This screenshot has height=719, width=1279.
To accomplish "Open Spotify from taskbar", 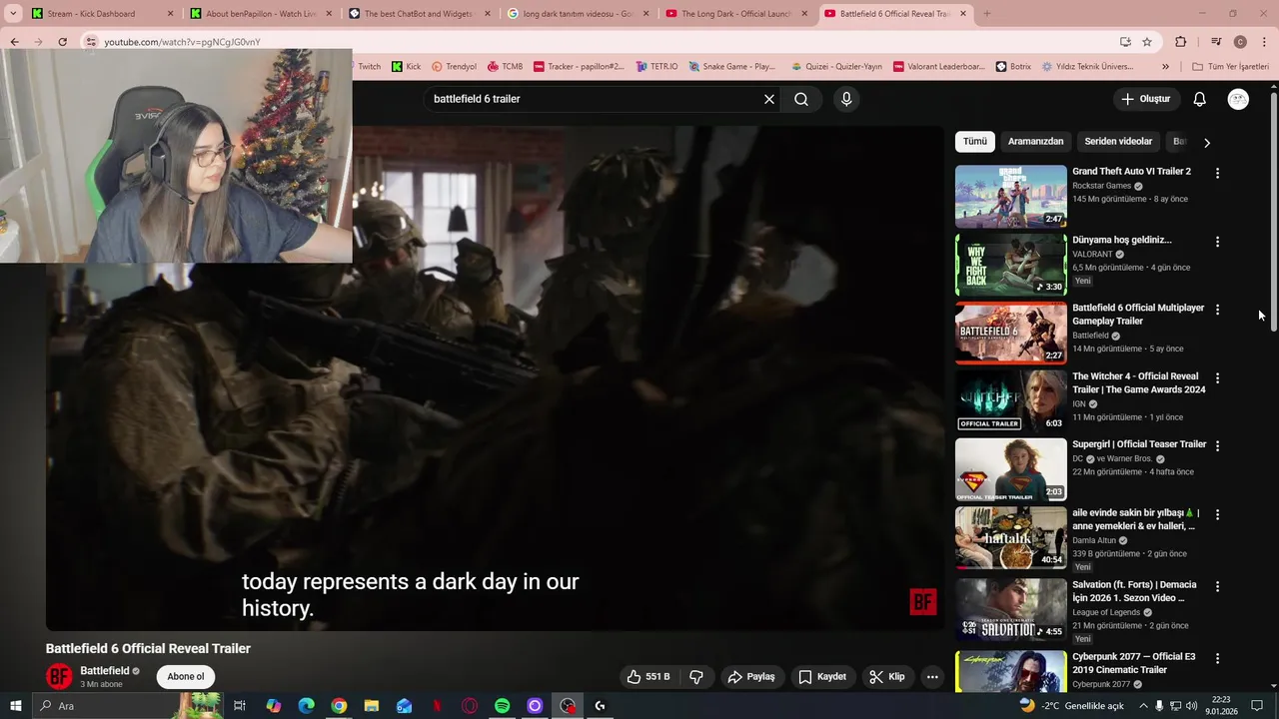I will point(503,706).
